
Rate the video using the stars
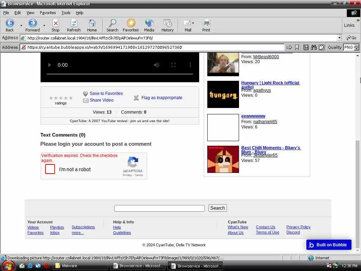click(61, 98)
